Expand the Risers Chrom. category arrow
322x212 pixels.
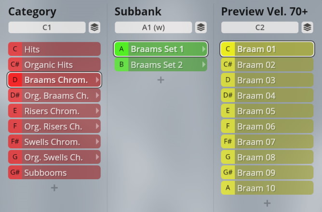[97, 111]
